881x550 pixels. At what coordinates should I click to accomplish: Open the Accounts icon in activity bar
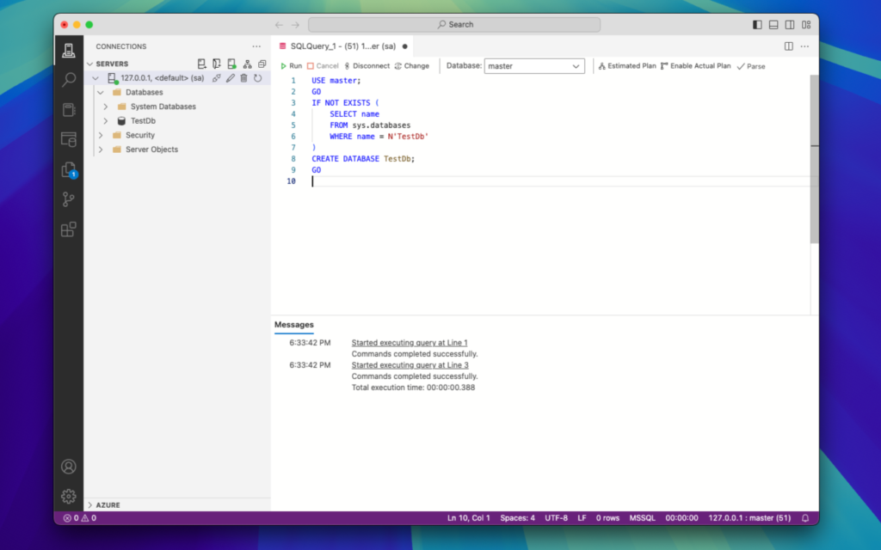tap(69, 467)
